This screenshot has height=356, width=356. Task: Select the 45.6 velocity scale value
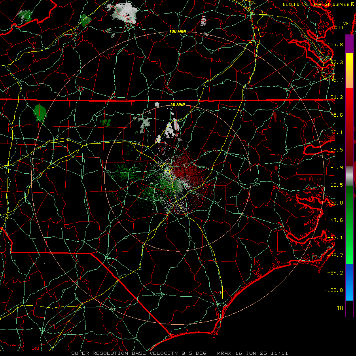(x=337, y=115)
